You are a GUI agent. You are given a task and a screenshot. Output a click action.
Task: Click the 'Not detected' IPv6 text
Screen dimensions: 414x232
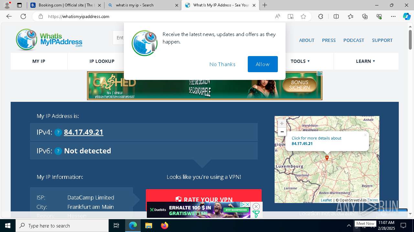88,151
